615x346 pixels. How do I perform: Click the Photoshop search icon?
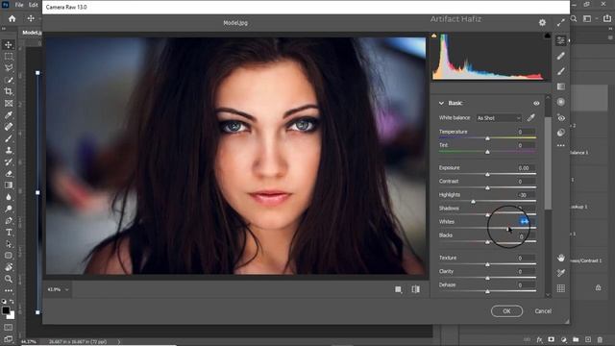pyautogui.click(x=574, y=18)
